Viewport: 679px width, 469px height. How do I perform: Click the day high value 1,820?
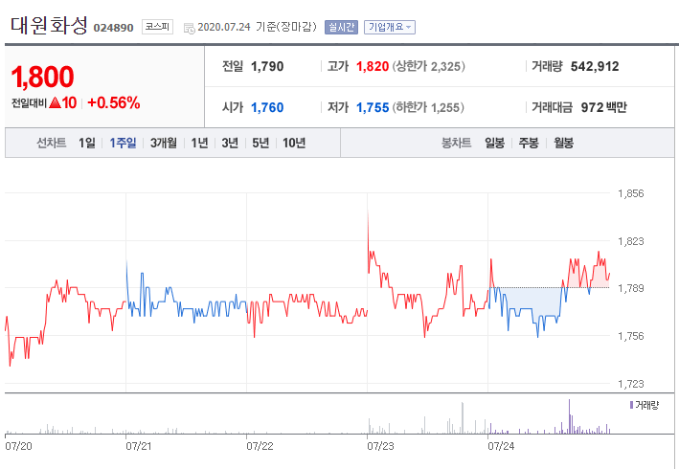[373, 67]
